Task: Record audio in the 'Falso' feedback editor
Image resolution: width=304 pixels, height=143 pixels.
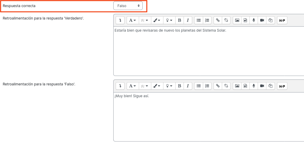Action: pyautogui.click(x=254, y=86)
